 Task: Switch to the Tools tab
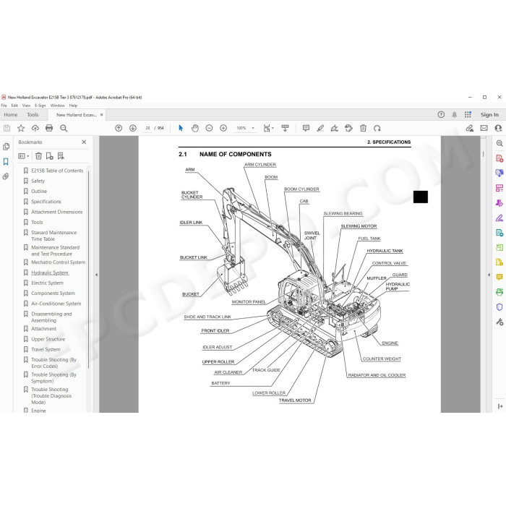33,114
